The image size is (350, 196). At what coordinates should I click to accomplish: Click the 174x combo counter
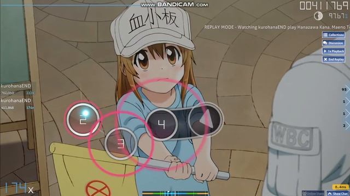point(19,188)
